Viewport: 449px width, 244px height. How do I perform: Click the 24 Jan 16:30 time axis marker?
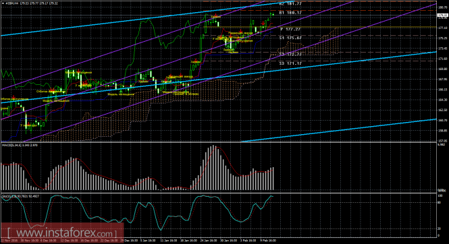209,241
